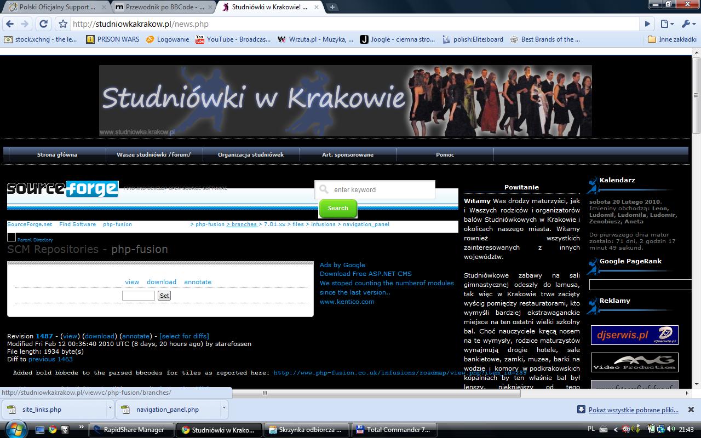Expand the site_links.php download options arrow

point(110,408)
